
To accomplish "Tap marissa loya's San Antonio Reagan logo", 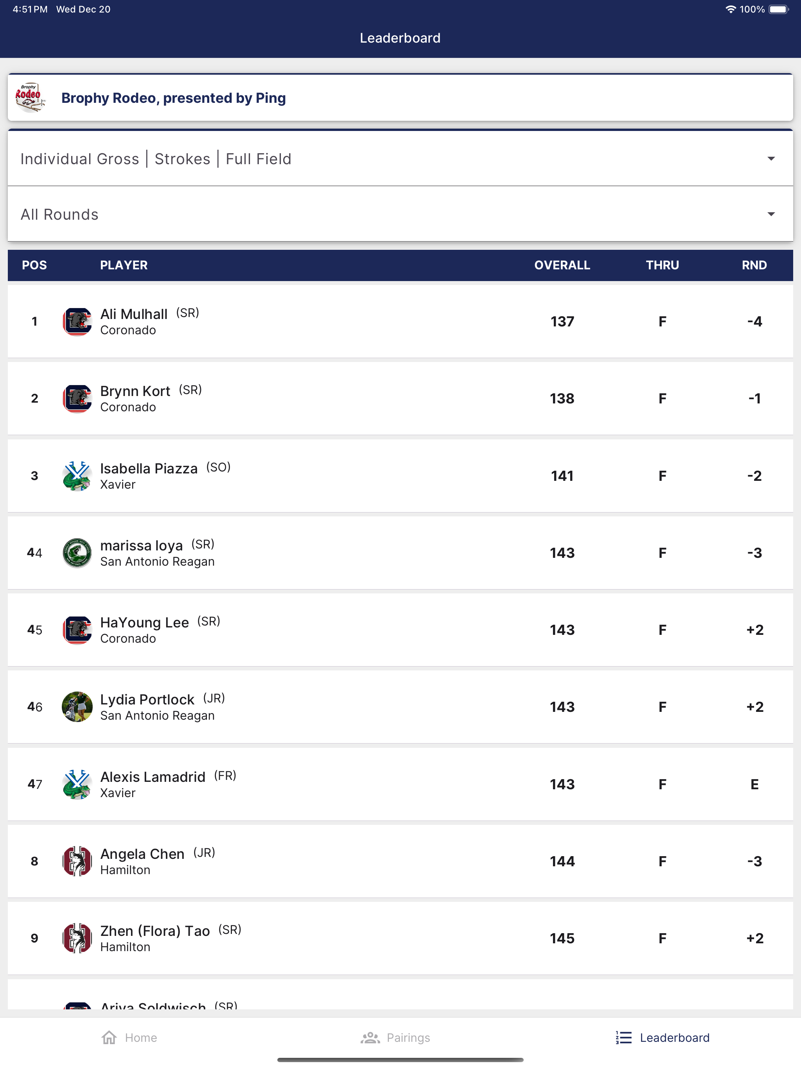I will [77, 553].
